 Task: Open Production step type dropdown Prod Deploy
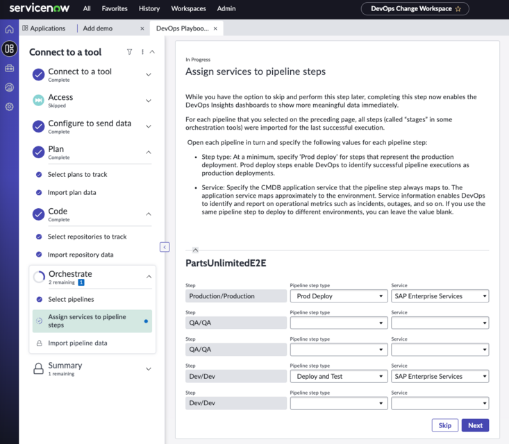coord(339,296)
